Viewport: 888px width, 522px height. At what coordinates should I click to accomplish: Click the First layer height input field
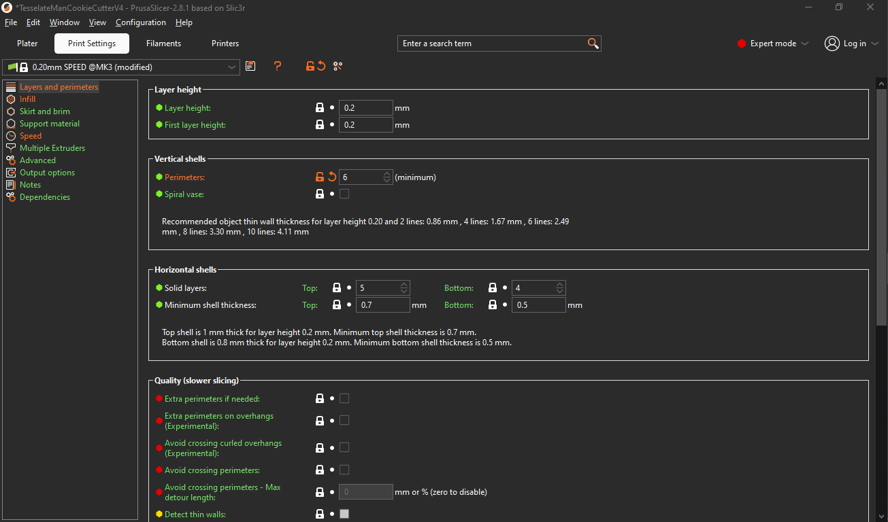pos(366,124)
